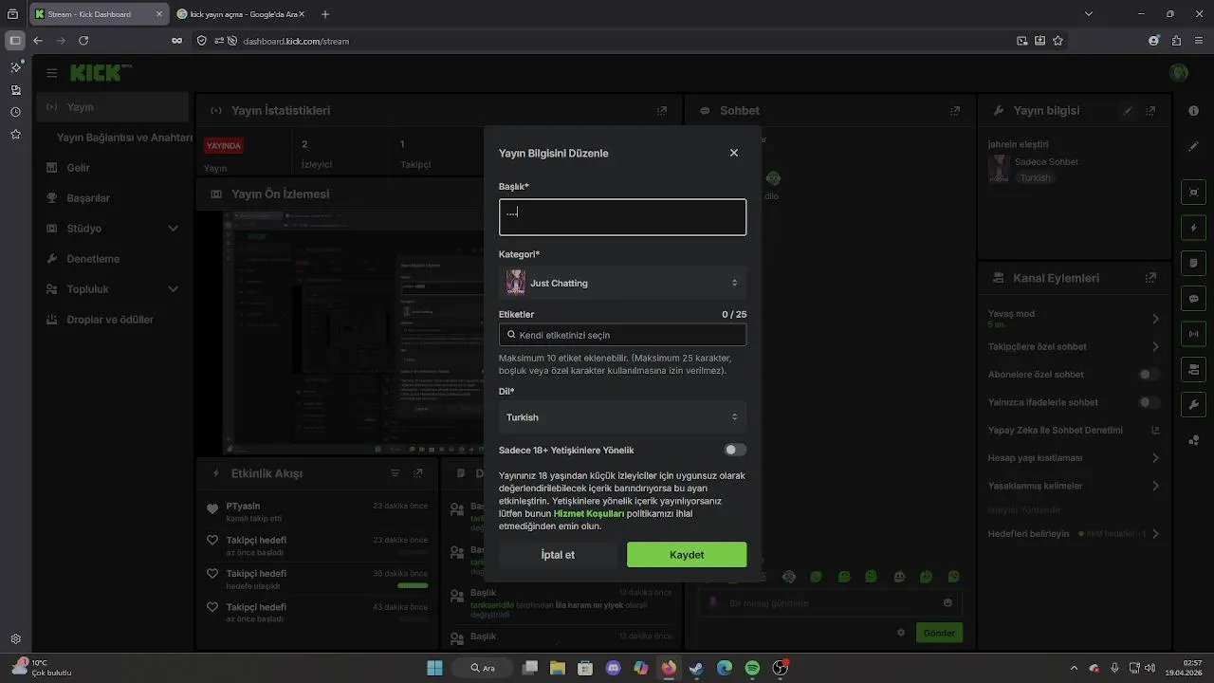1214x683 pixels.
Task: Click the broadcast signal icon in right rail
Action: click(x=1193, y=334)
